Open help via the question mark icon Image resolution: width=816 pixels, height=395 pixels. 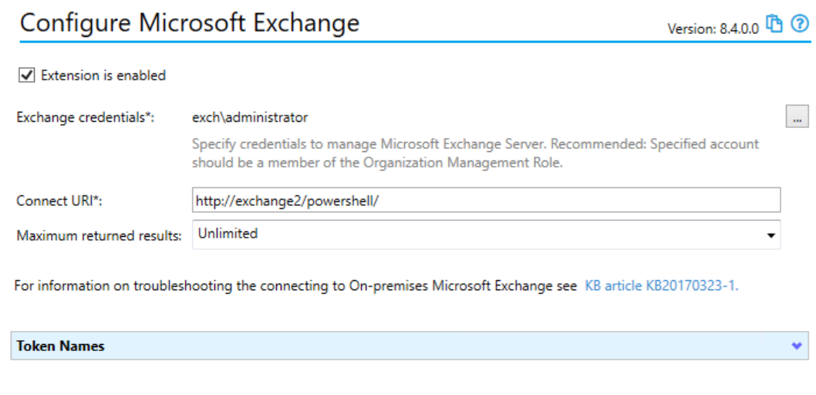pos(799,24)
